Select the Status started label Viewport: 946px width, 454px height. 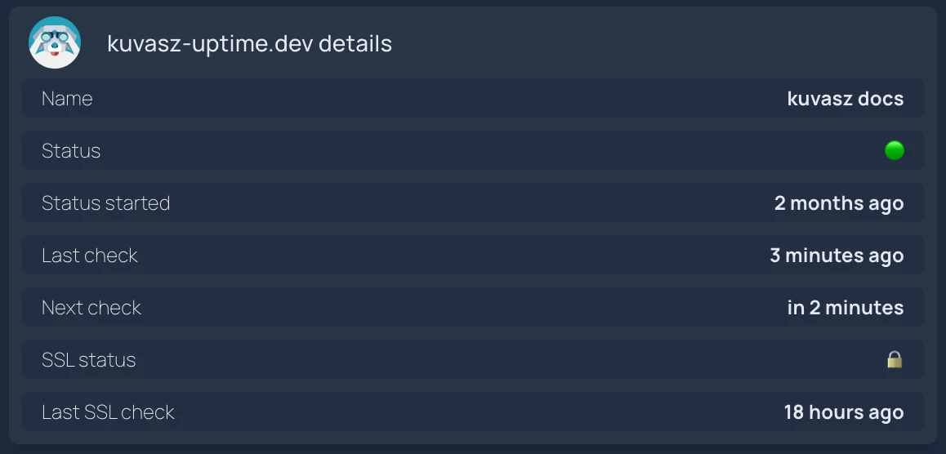[105, 203]
